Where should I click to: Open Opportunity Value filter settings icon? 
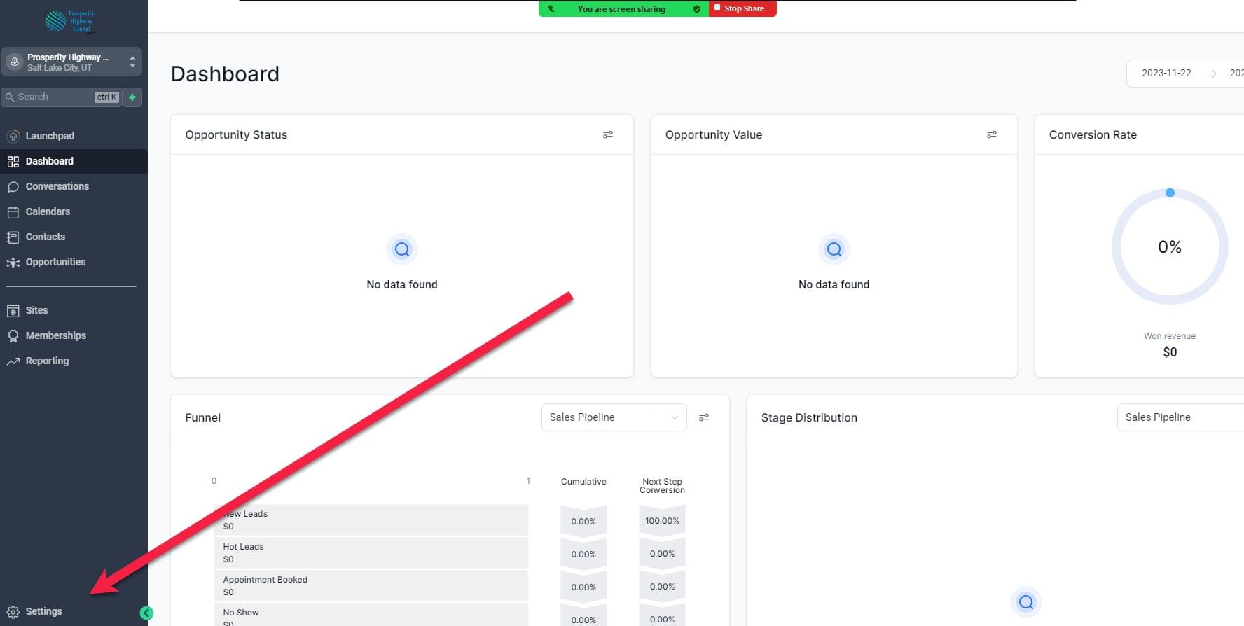click(991, 134)
